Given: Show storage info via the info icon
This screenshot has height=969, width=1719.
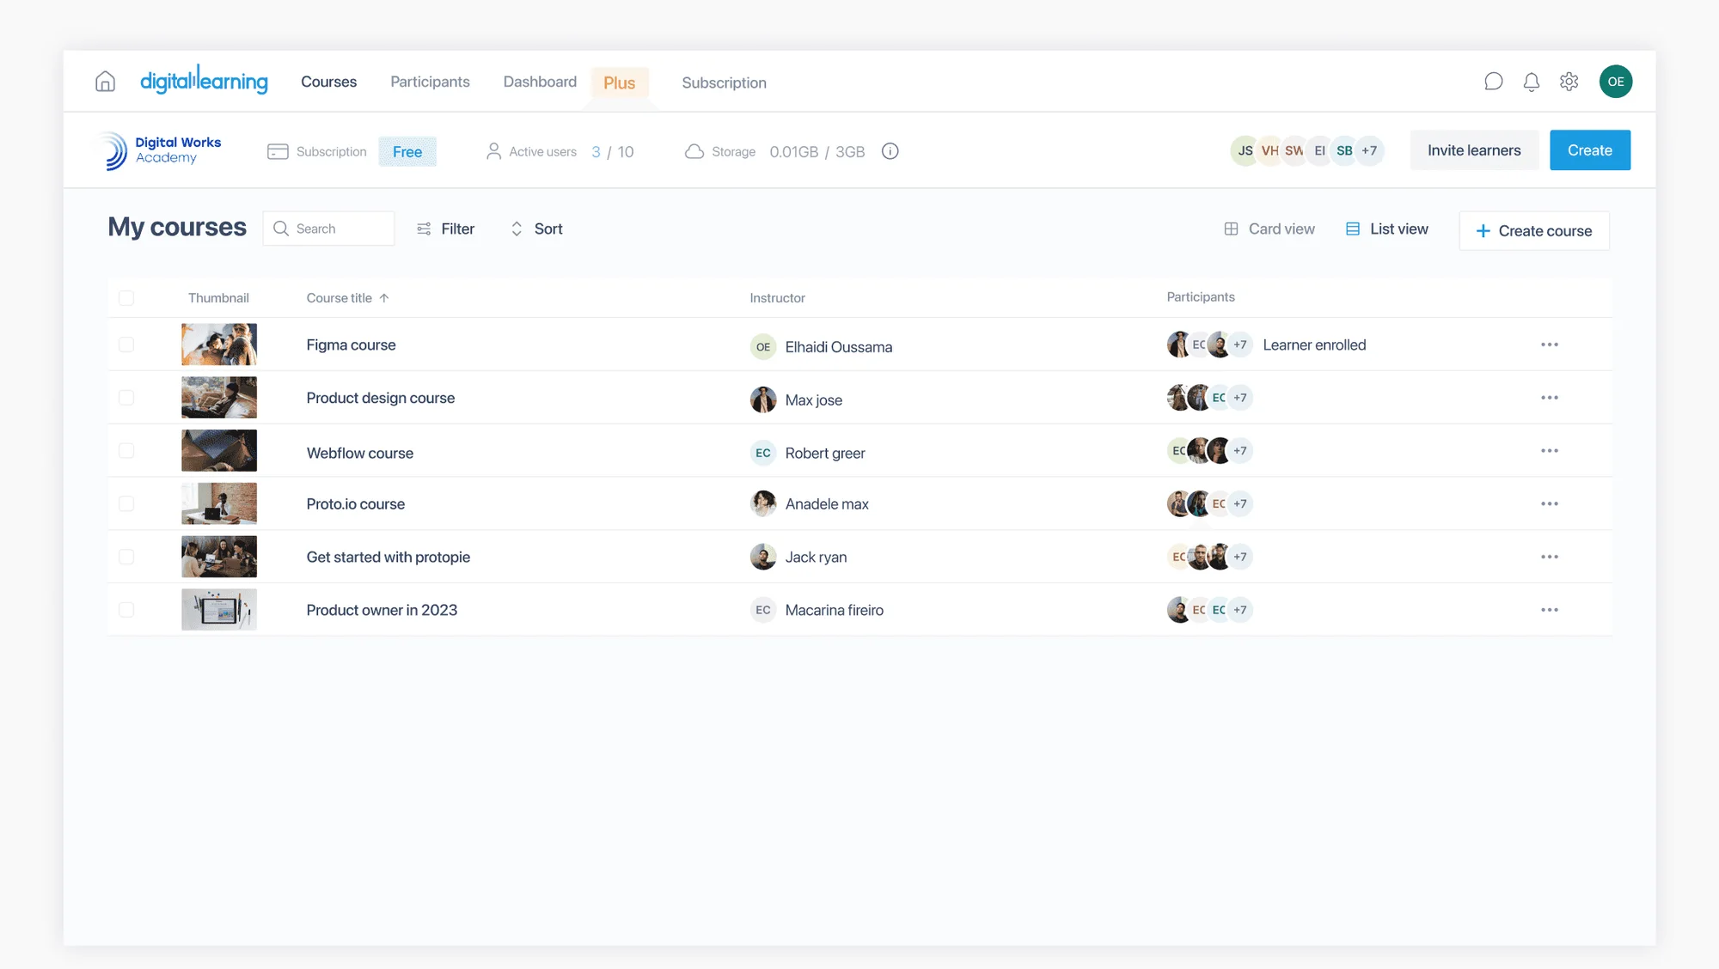Looking at the screenshot, I should [x=890, y=151].
